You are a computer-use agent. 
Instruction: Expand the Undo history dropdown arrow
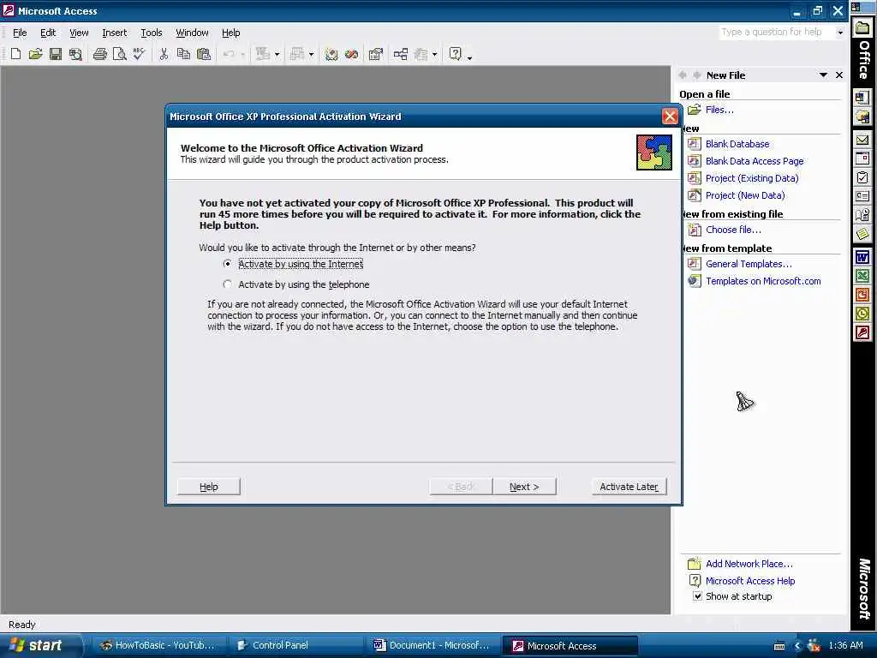[242, 54]
